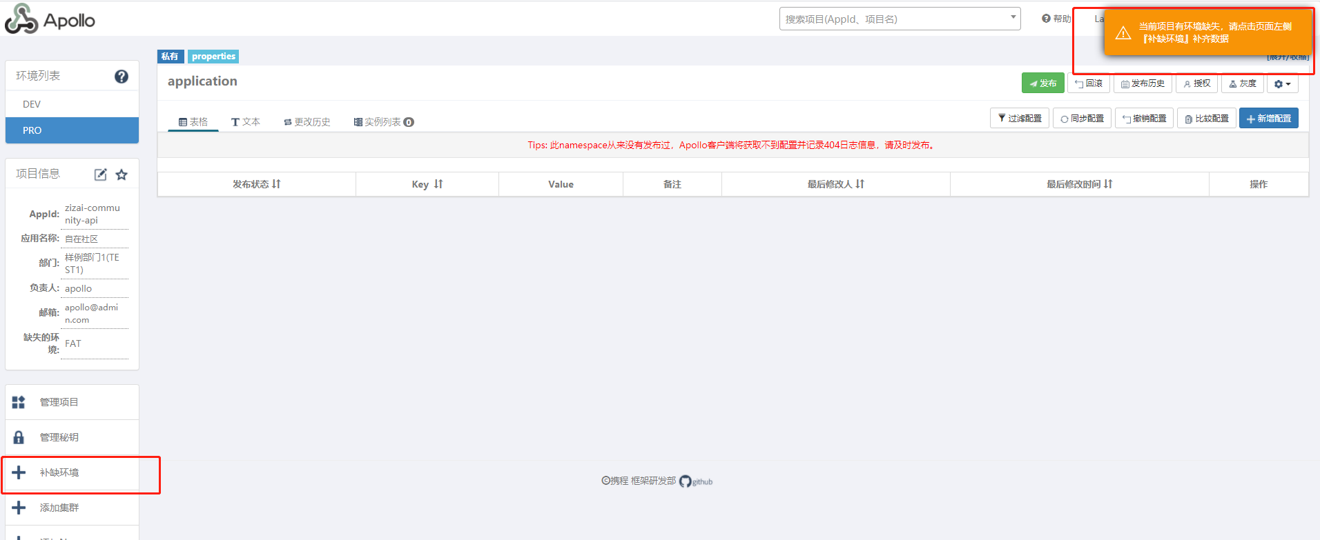The height and width of the screenshot is (540, 1320).
Task: Open 管理秘钥 sidebar item
Action: [x=72, y=437]
